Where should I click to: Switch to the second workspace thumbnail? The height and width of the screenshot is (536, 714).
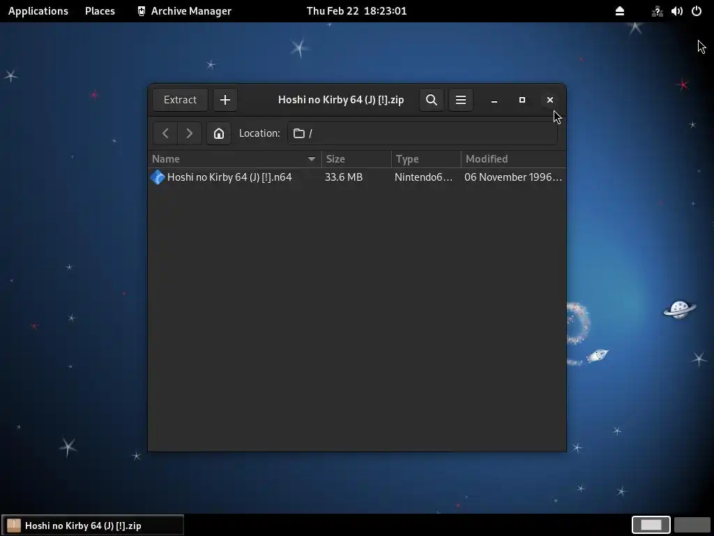coord(692,525)
